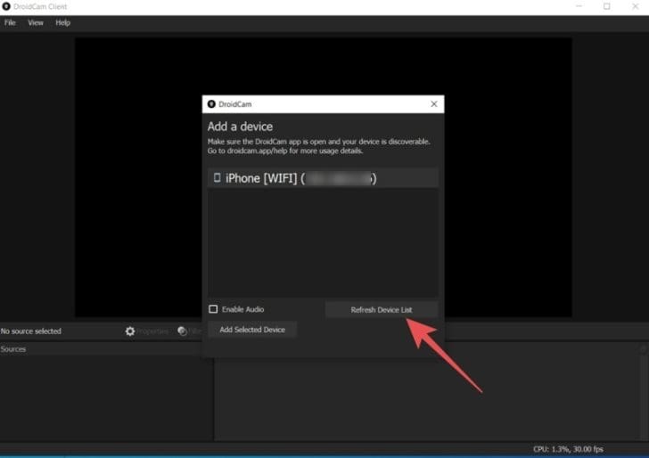Click the Filters icon
This screenshot has width=649, height=458.
pyautogui.click(x=182, y=331)
